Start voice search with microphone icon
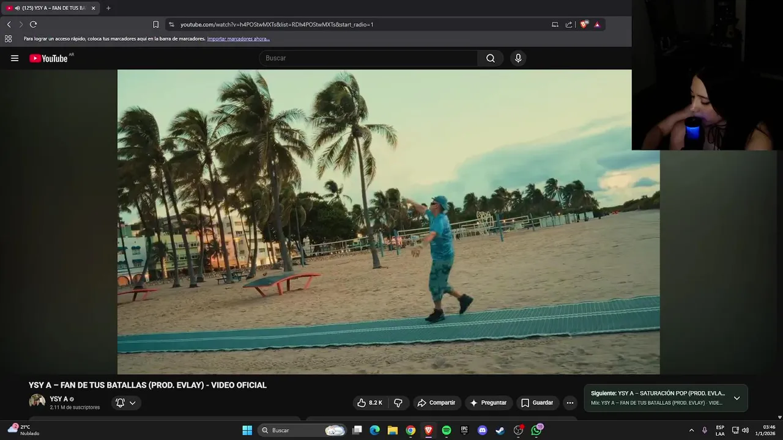This screenshot has height=440, width=783. (x=518, y=58)
